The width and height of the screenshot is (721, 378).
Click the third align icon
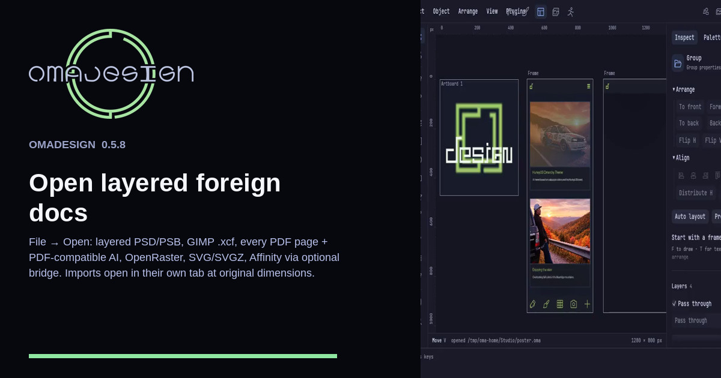[x=705, y=176]
